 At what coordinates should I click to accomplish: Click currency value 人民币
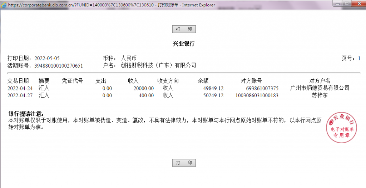tap(129, 58)
